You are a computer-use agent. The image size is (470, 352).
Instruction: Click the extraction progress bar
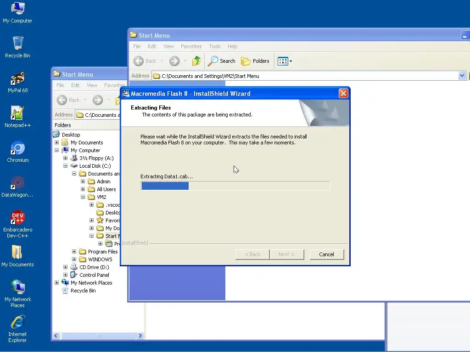[235, 186]
